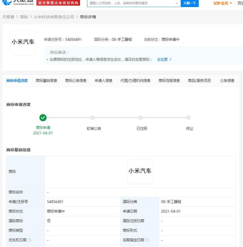Click the 已注册 progress step circle

[141, 118]
